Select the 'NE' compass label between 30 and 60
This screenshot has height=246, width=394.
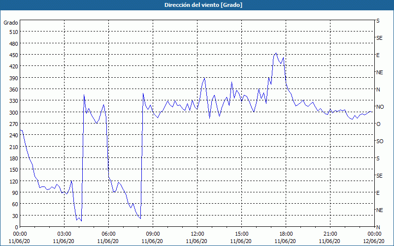tap(379, 210)
